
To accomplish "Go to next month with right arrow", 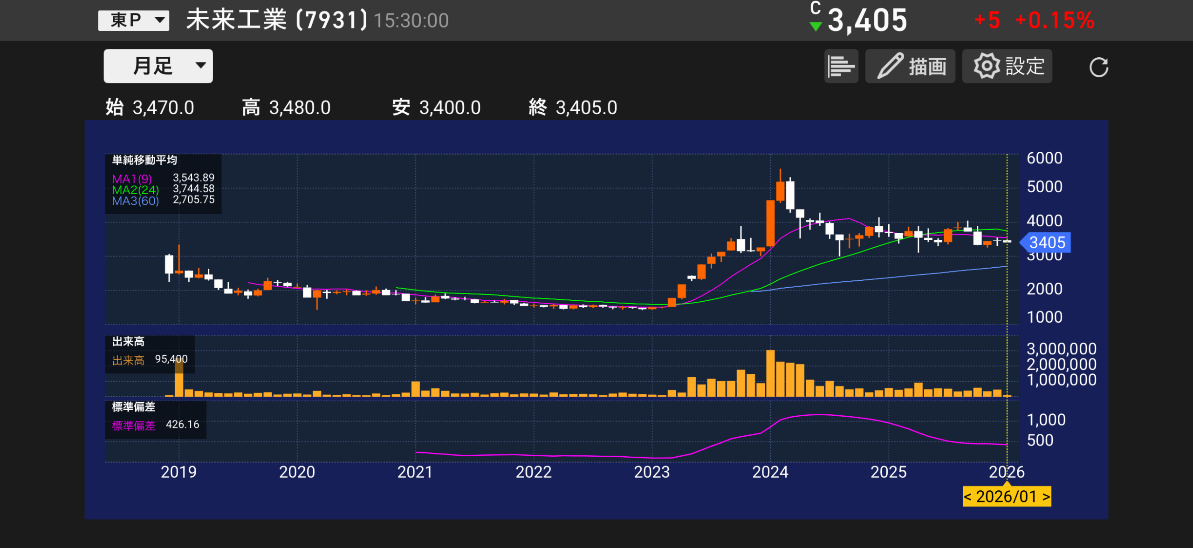I will coord(1046,497).
